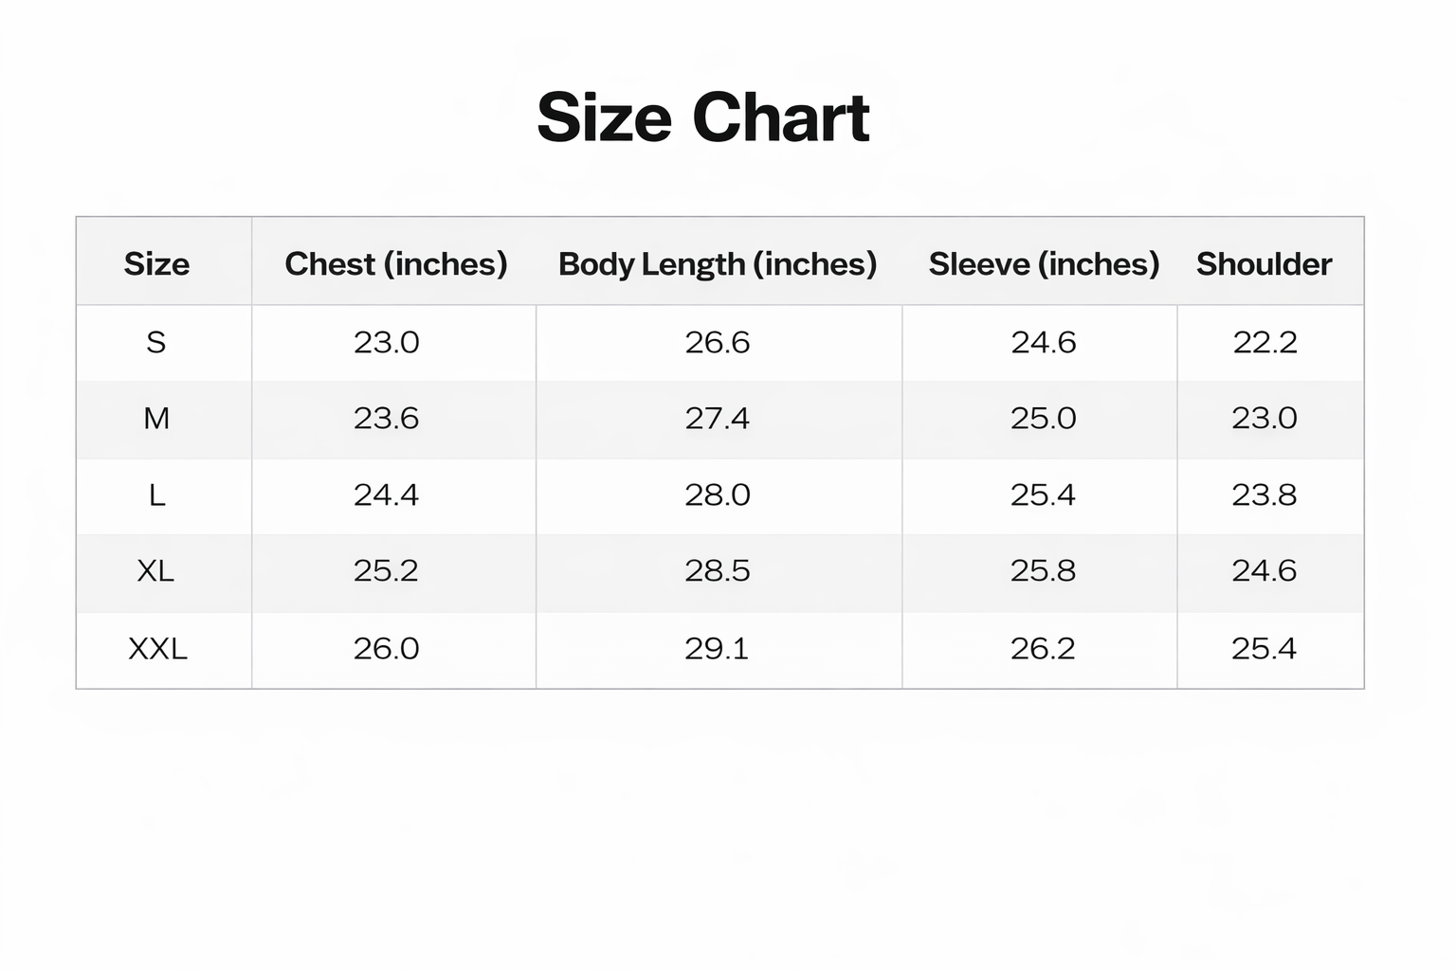Image resolution: width=1456 pixels, height=970 pixels.
Task: Click the "Size Chart" title heading
Action: point(703,118)
